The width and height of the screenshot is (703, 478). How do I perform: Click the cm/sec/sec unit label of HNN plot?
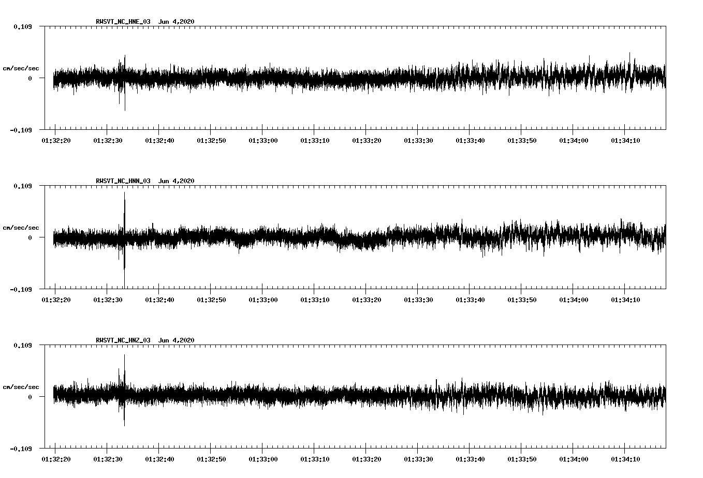(x=21, y=228)
